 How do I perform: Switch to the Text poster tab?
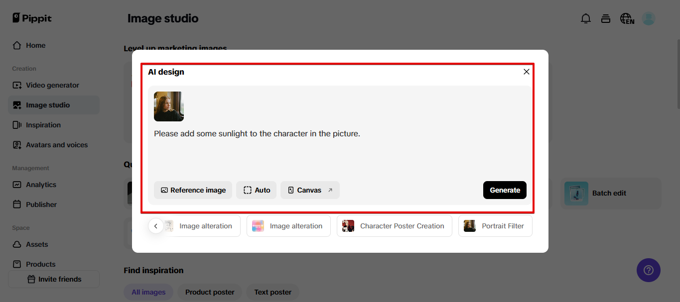coord(272,292)
